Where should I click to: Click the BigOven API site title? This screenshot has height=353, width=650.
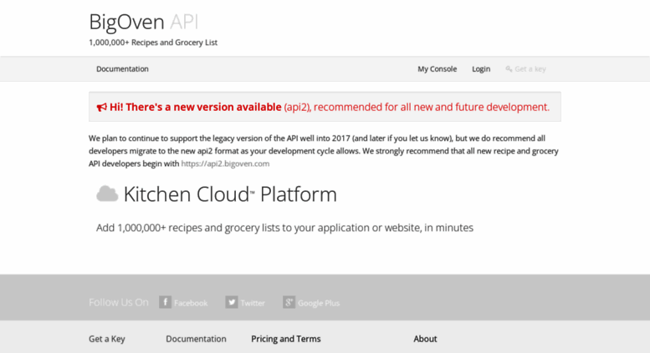click(143, 22)
